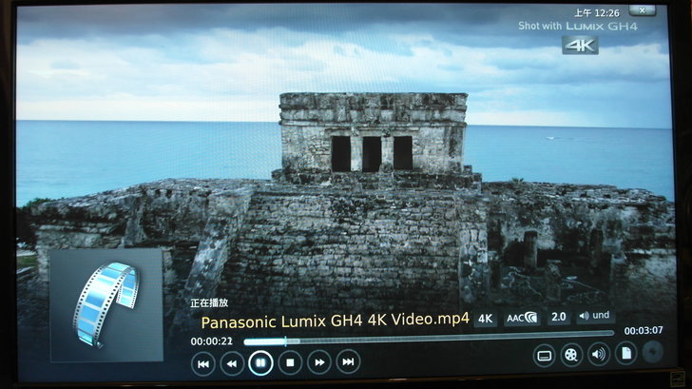This screenshot has width=692, height=389.
Task: Skip to next track button
Action: (348, 361)
